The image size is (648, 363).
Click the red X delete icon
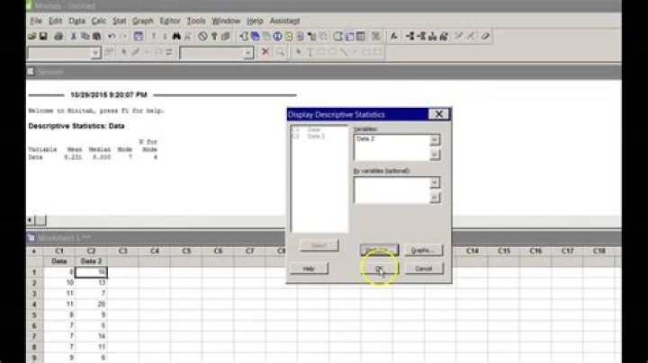(265, 52)
